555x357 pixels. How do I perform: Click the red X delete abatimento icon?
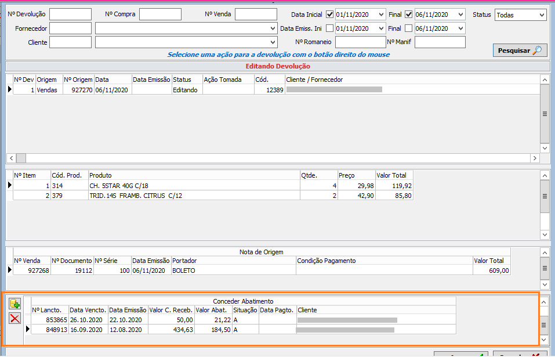pos(15,318)
